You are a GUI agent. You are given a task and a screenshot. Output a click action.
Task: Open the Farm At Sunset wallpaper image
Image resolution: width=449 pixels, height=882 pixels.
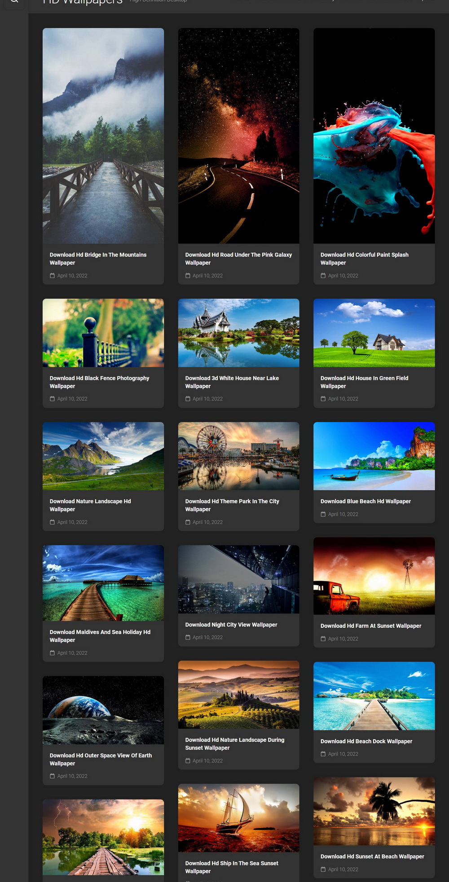374,576
